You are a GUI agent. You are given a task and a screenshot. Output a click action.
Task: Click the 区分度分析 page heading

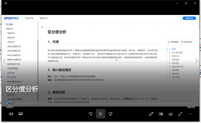[57, 32]
